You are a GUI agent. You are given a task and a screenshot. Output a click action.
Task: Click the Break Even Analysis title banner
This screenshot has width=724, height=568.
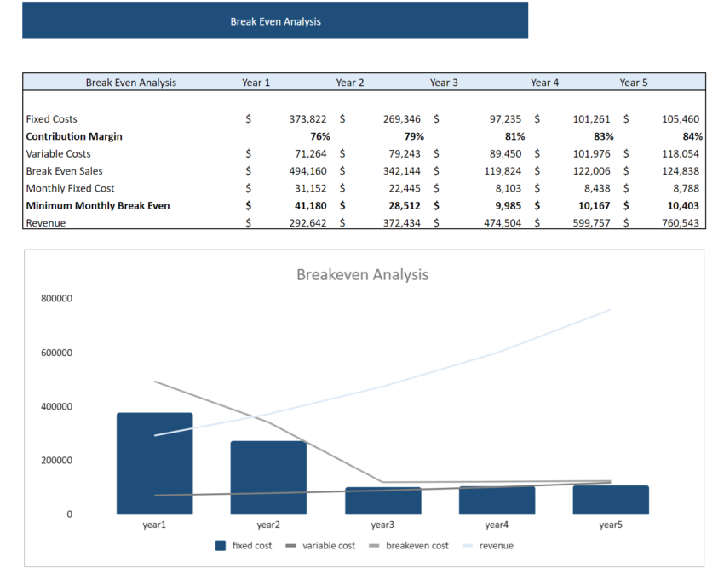[275, 20]
